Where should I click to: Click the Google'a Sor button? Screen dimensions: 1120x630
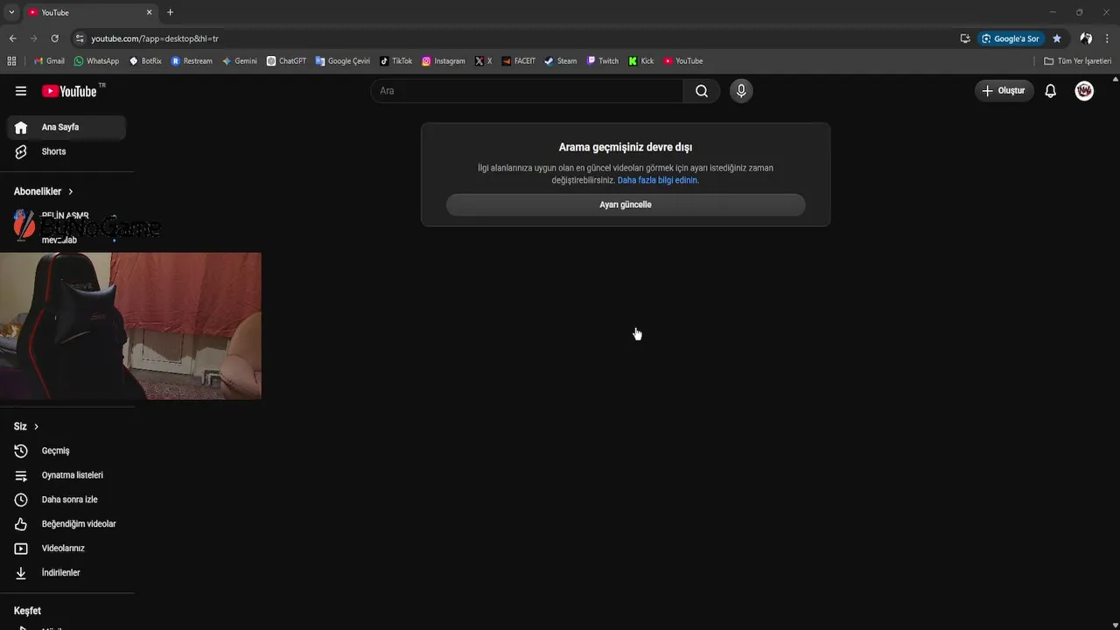tap(1011, 38)
